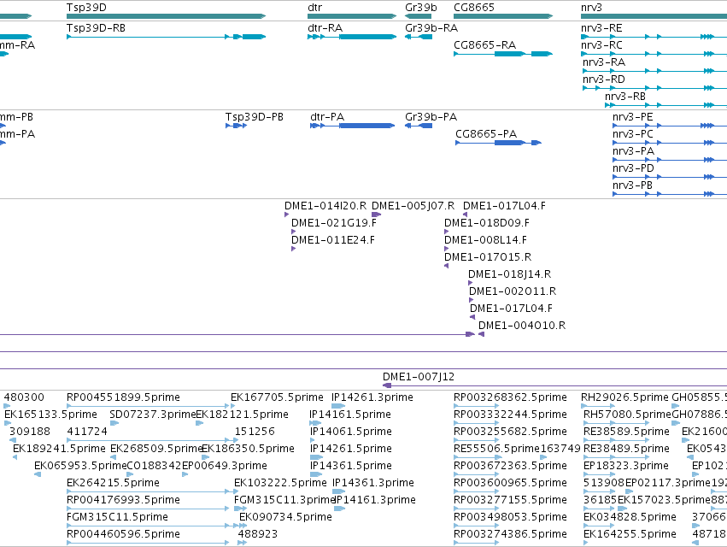Click the DME1-007J12 BAC label
This screenshot has height=547, width=727.
[419, 377]
